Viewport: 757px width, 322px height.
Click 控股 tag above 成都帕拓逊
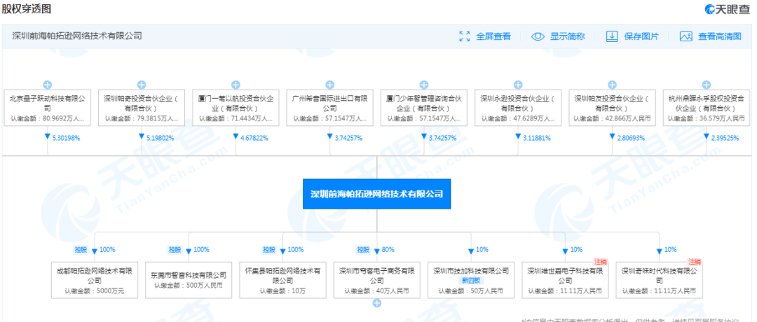click(80, 250)
